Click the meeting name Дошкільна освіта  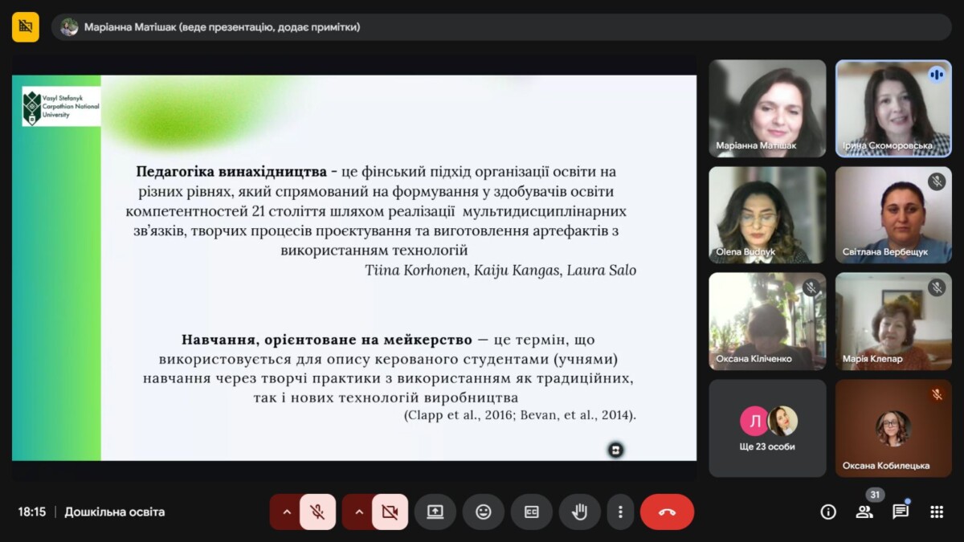(115, 511)
